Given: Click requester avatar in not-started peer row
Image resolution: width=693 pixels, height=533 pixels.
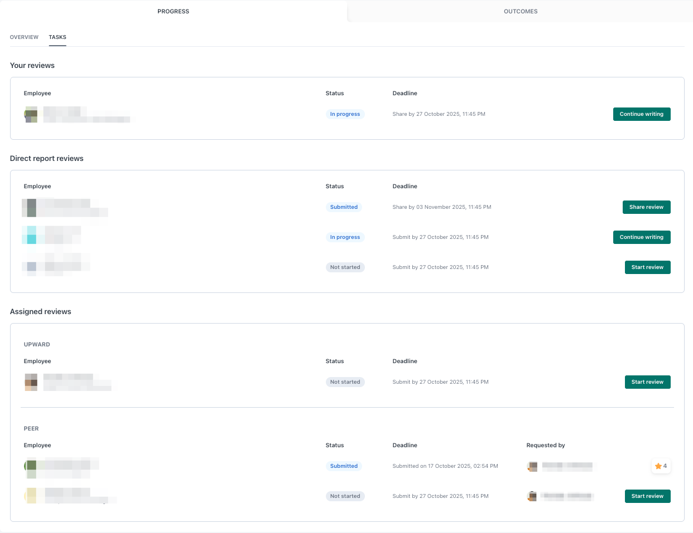Looking at the screenshot, I should (x=533, y=496).
